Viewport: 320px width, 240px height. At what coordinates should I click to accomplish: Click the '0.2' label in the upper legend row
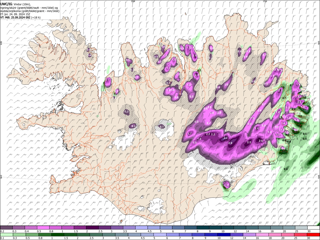pos(2,231)
